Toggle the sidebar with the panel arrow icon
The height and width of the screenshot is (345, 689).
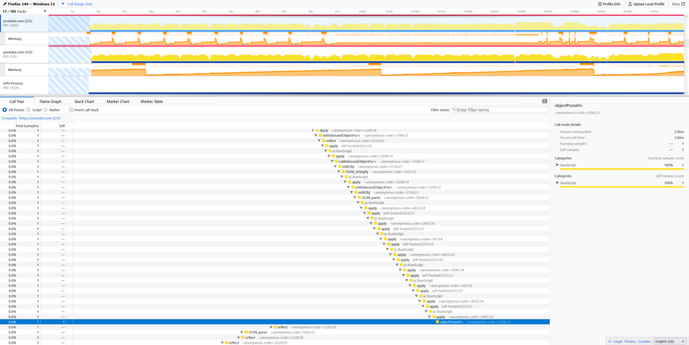coord(544,101)
